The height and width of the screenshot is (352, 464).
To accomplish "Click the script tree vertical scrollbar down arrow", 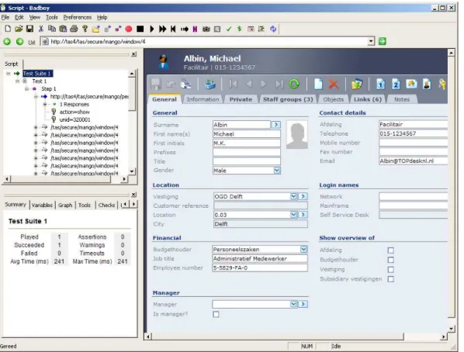I will pos(132,171).
